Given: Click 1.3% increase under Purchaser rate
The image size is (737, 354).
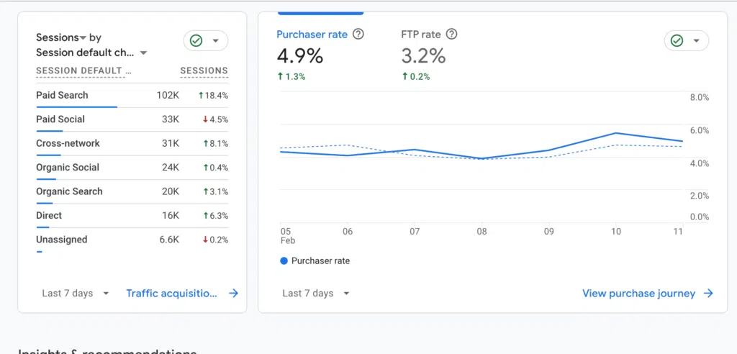Looking at the screenshot, I should 291,77.
